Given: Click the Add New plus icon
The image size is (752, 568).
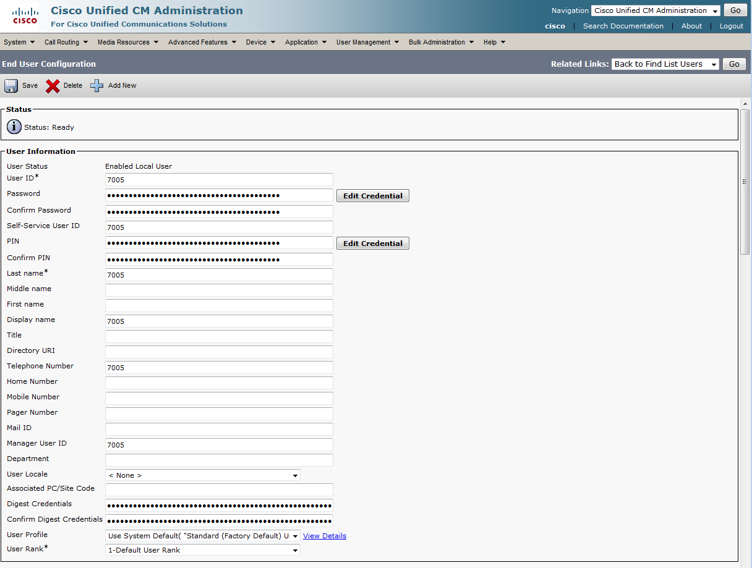Looking at the screenshot, I should [97, 86].
